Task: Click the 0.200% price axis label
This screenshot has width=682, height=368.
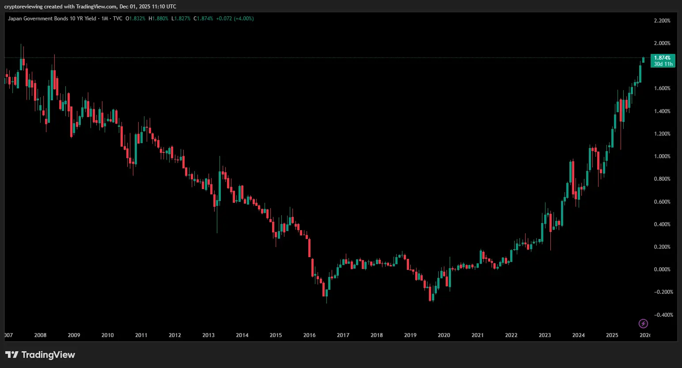Action: click(662, 247)
